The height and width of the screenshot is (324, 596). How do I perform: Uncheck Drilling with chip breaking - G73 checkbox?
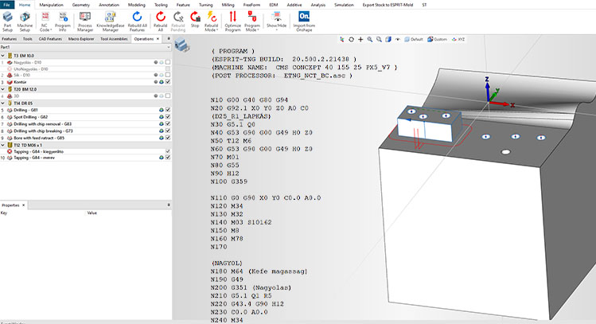[x=168, y=131]
